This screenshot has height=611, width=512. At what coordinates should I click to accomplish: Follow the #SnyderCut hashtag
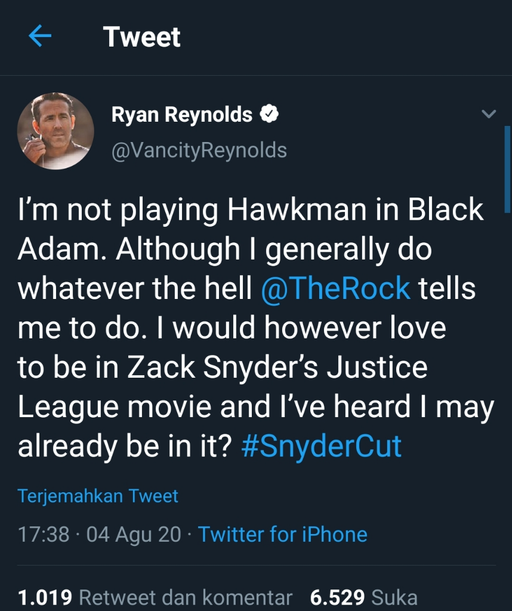[x=322, y=446]
